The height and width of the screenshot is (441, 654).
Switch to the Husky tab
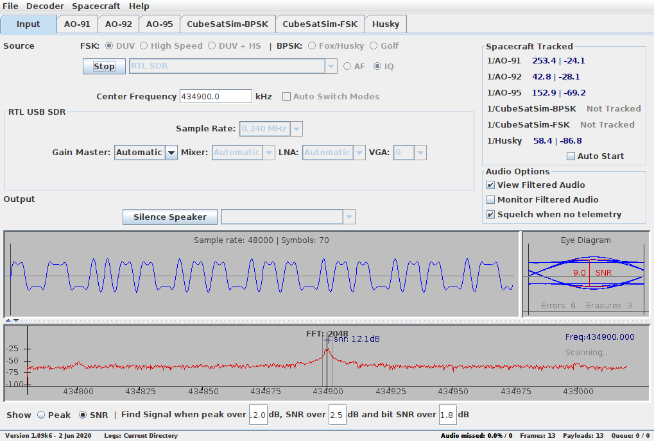[x=386, y=24]
